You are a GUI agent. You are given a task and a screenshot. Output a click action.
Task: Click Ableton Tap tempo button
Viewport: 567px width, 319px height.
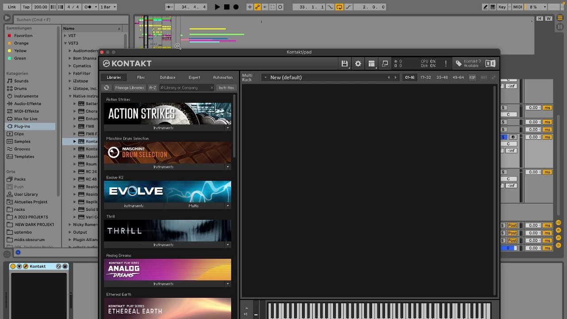point(26,7)
